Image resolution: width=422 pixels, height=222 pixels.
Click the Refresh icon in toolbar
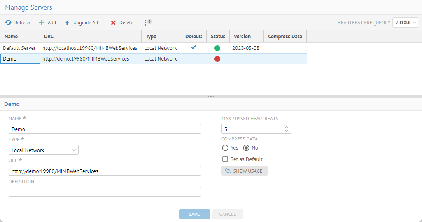tap(8, 23)
